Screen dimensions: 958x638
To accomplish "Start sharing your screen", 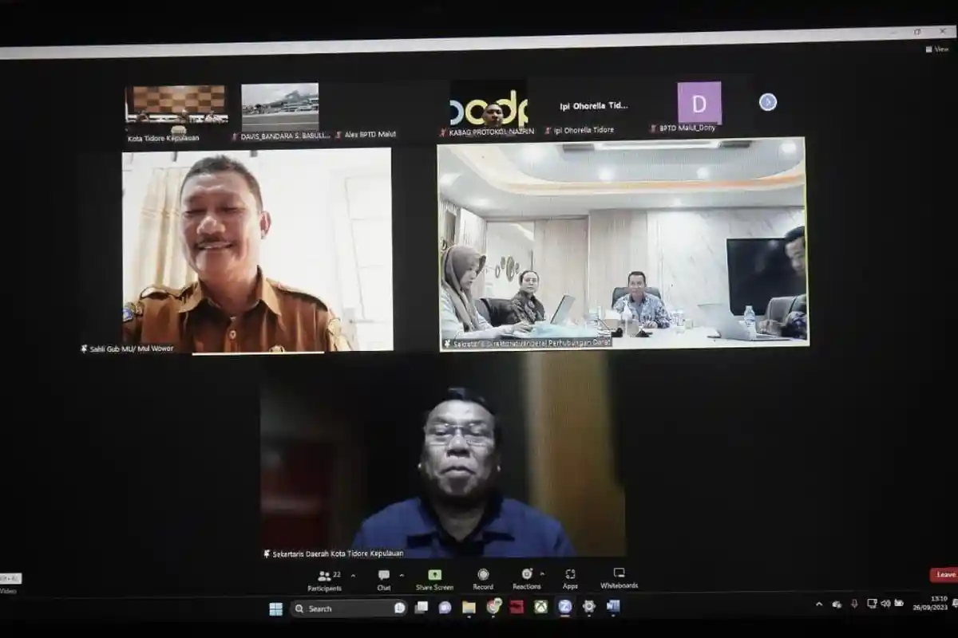I will [433, 577].
